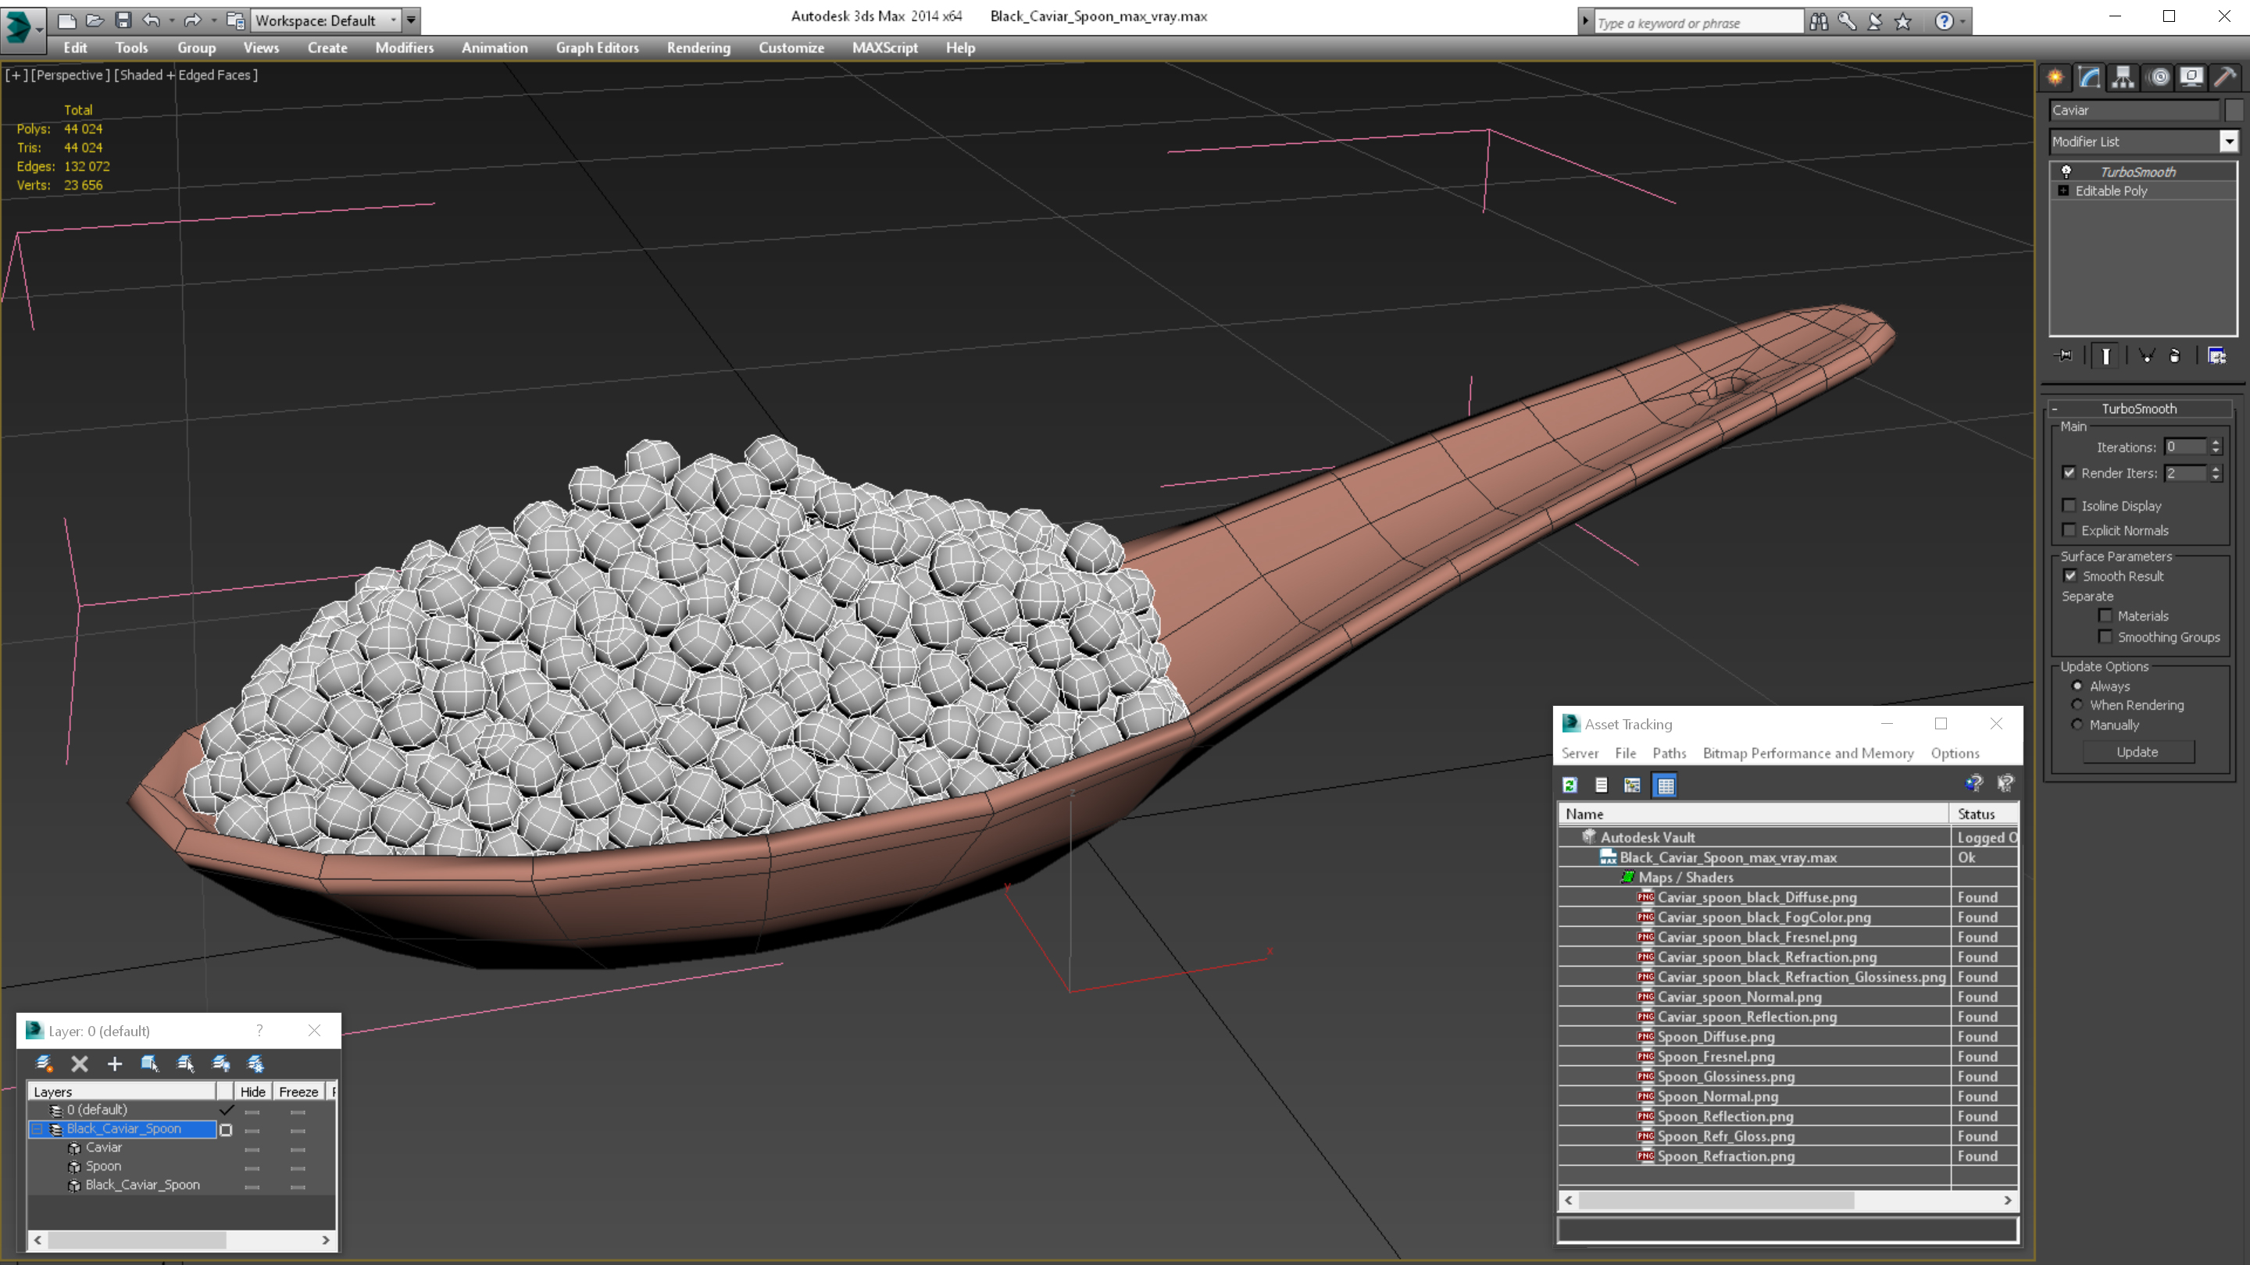
Task: Enable Separate by Materials checkbox
Action: point(2105,615)
